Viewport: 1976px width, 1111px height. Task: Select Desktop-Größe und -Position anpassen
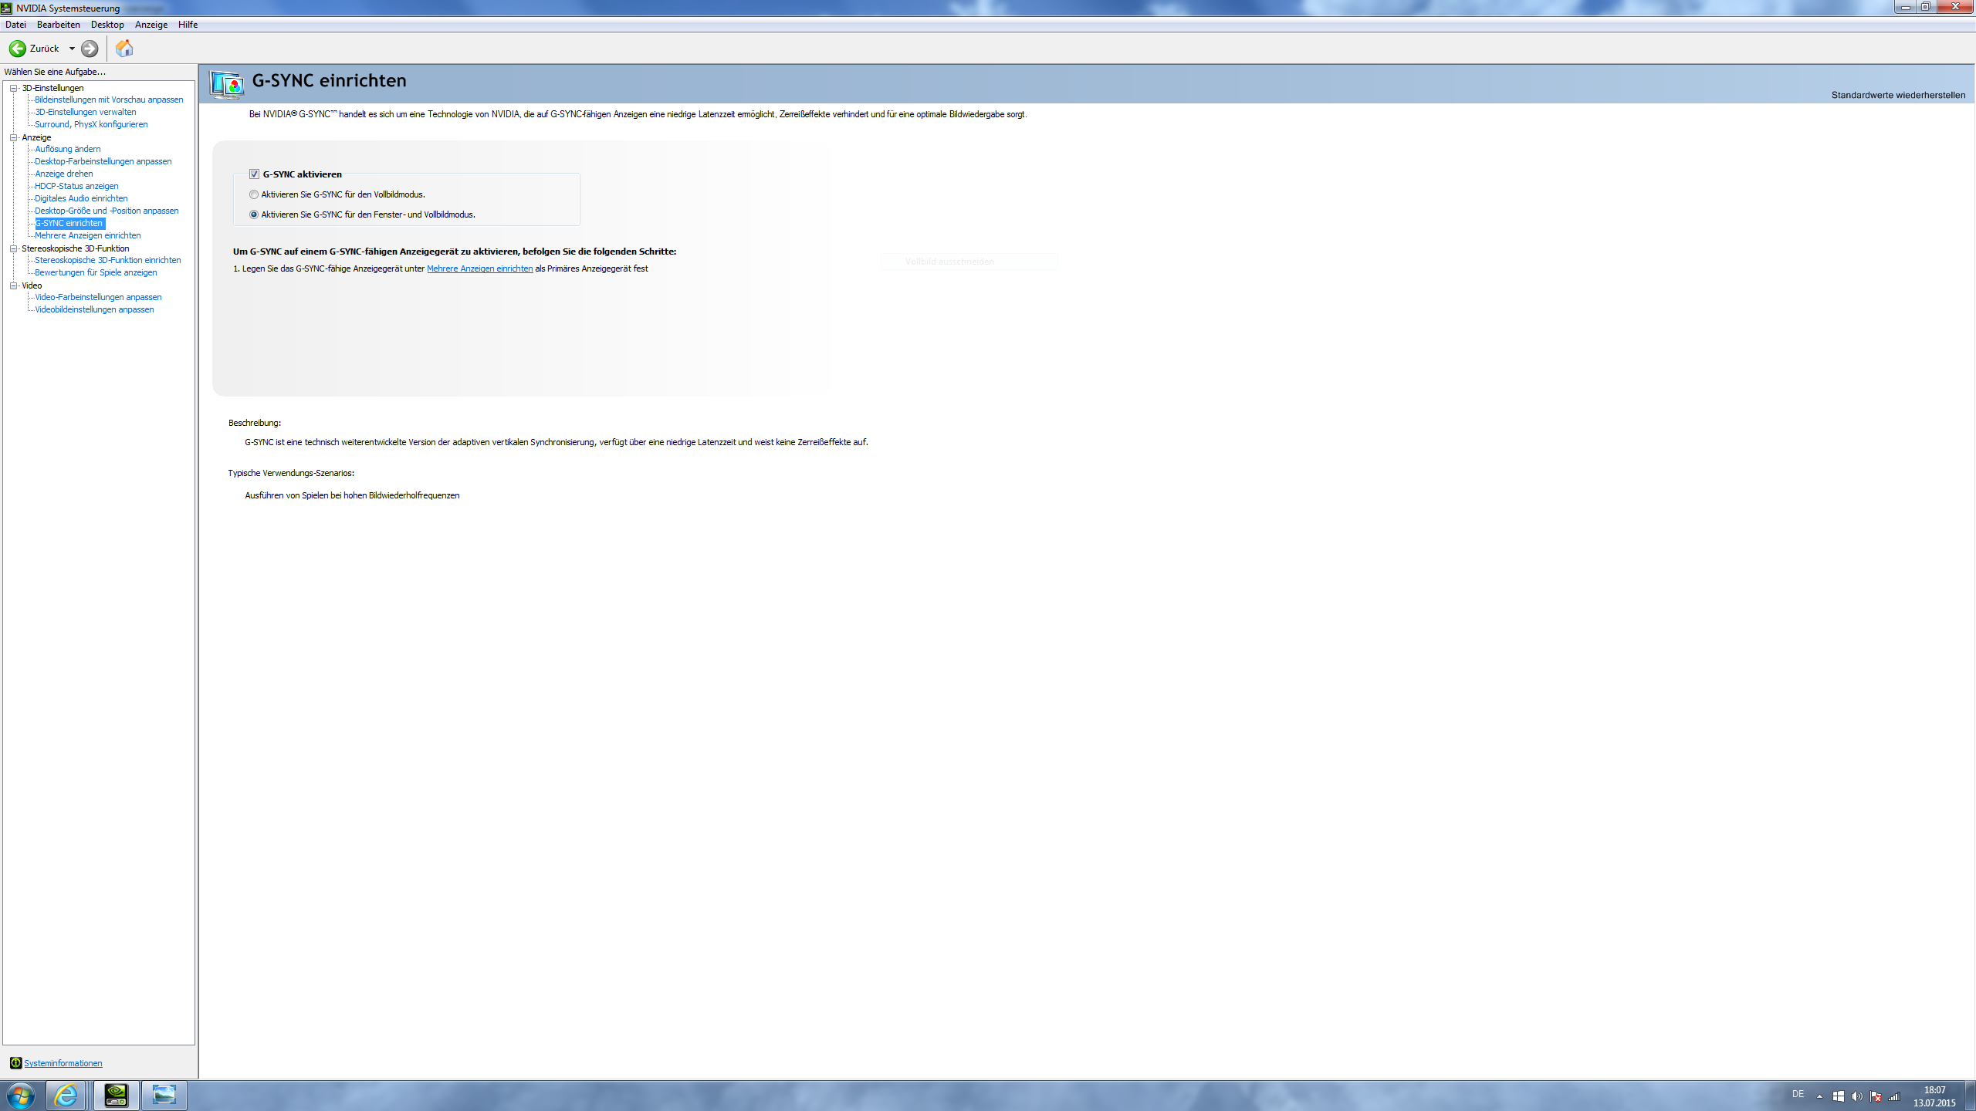point(107,211)
